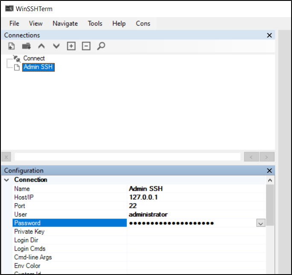Open the Navigate menu
Screen dimensions: 292x275
65,24
